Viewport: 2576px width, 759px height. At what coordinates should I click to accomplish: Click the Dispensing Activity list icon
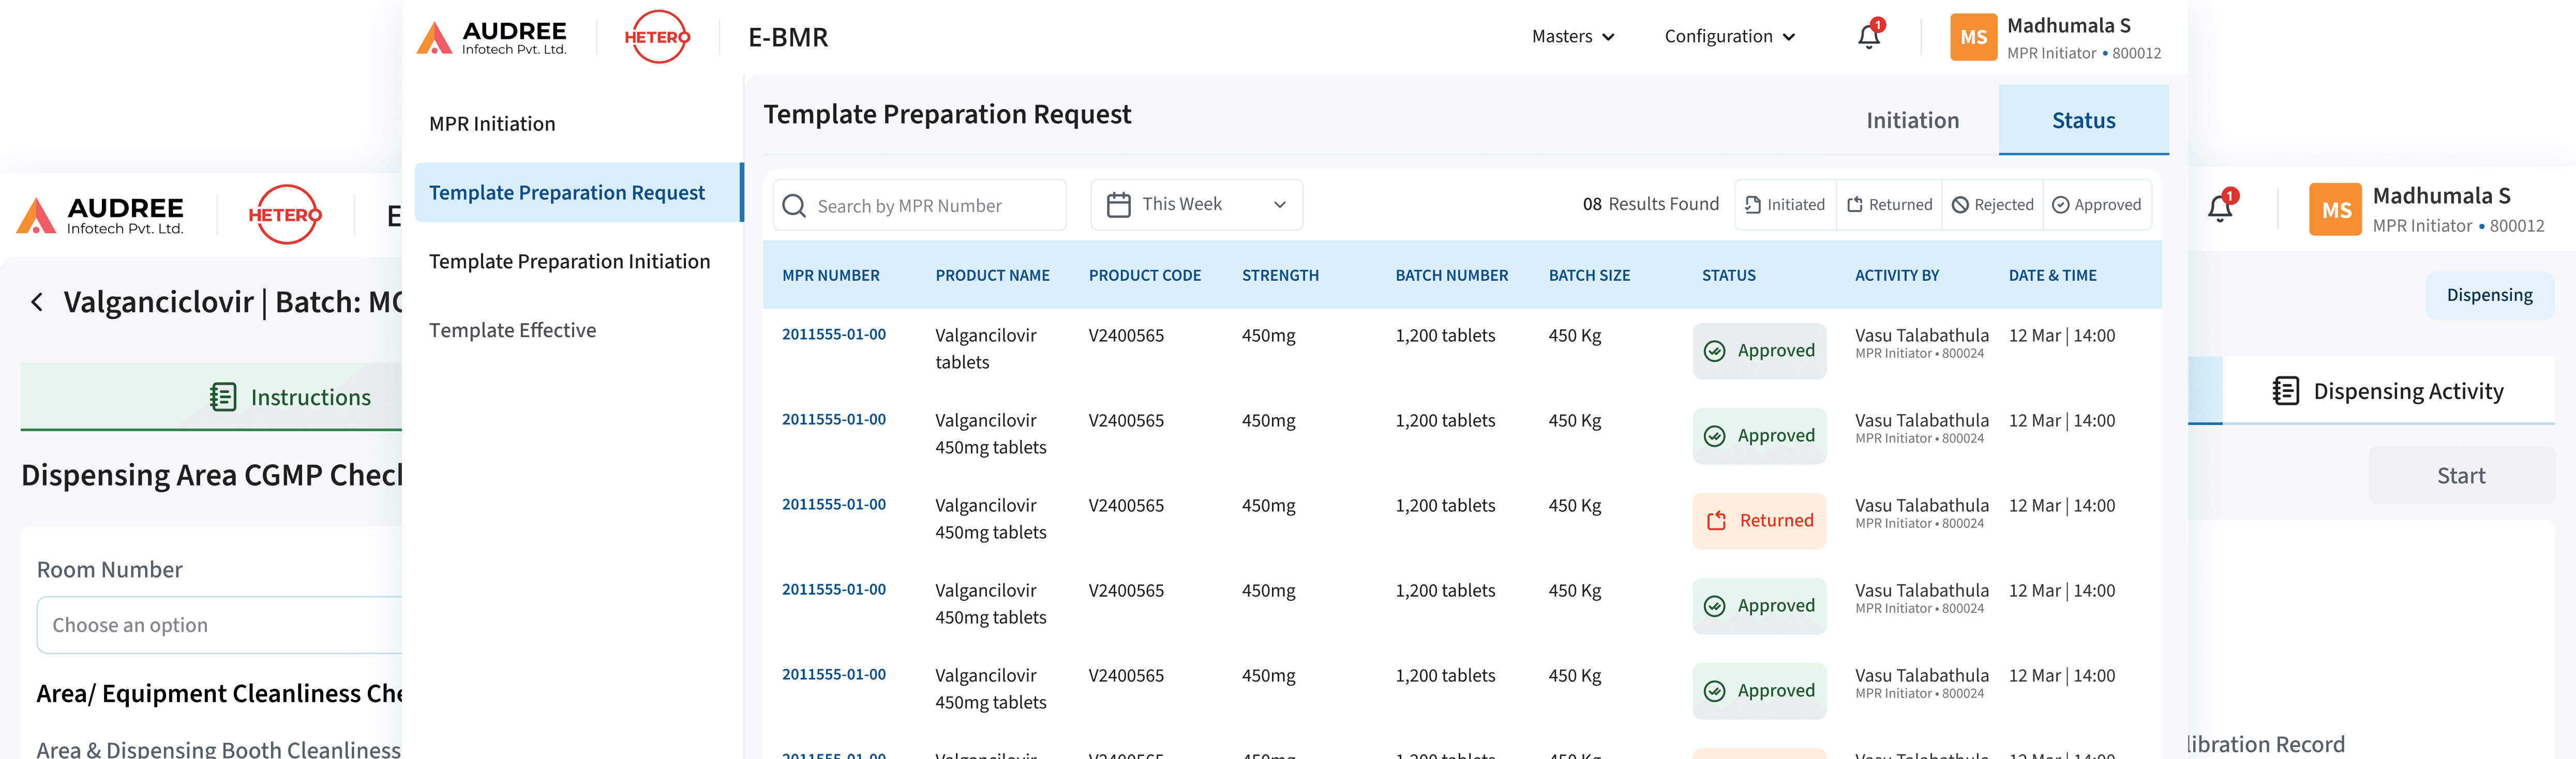point(2285,391)
